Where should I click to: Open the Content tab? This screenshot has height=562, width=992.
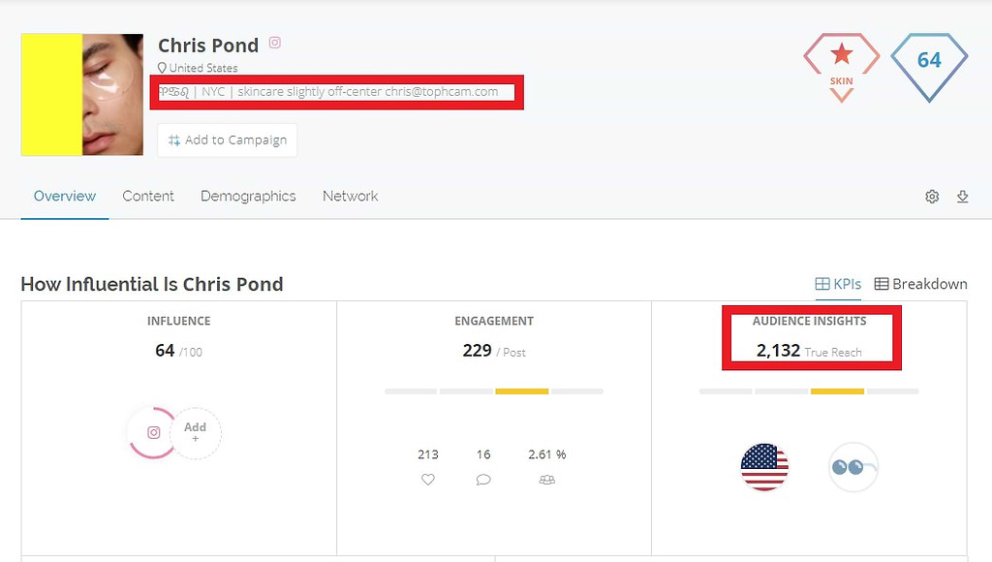(148, 196)
